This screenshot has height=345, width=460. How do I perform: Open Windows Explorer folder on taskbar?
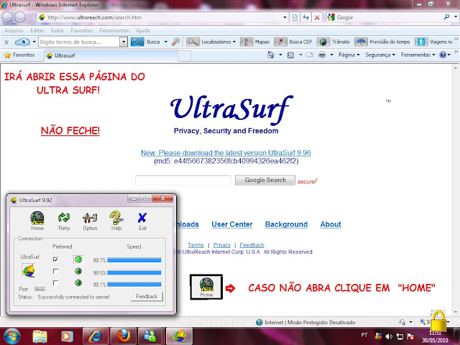[40, 336]
